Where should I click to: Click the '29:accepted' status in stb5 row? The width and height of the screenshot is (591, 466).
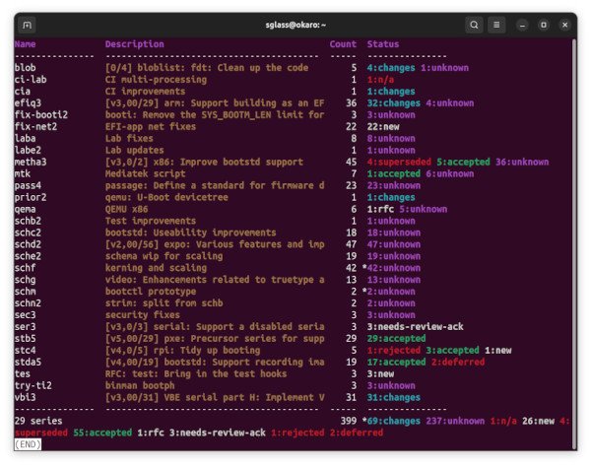[x=395, y=338]
